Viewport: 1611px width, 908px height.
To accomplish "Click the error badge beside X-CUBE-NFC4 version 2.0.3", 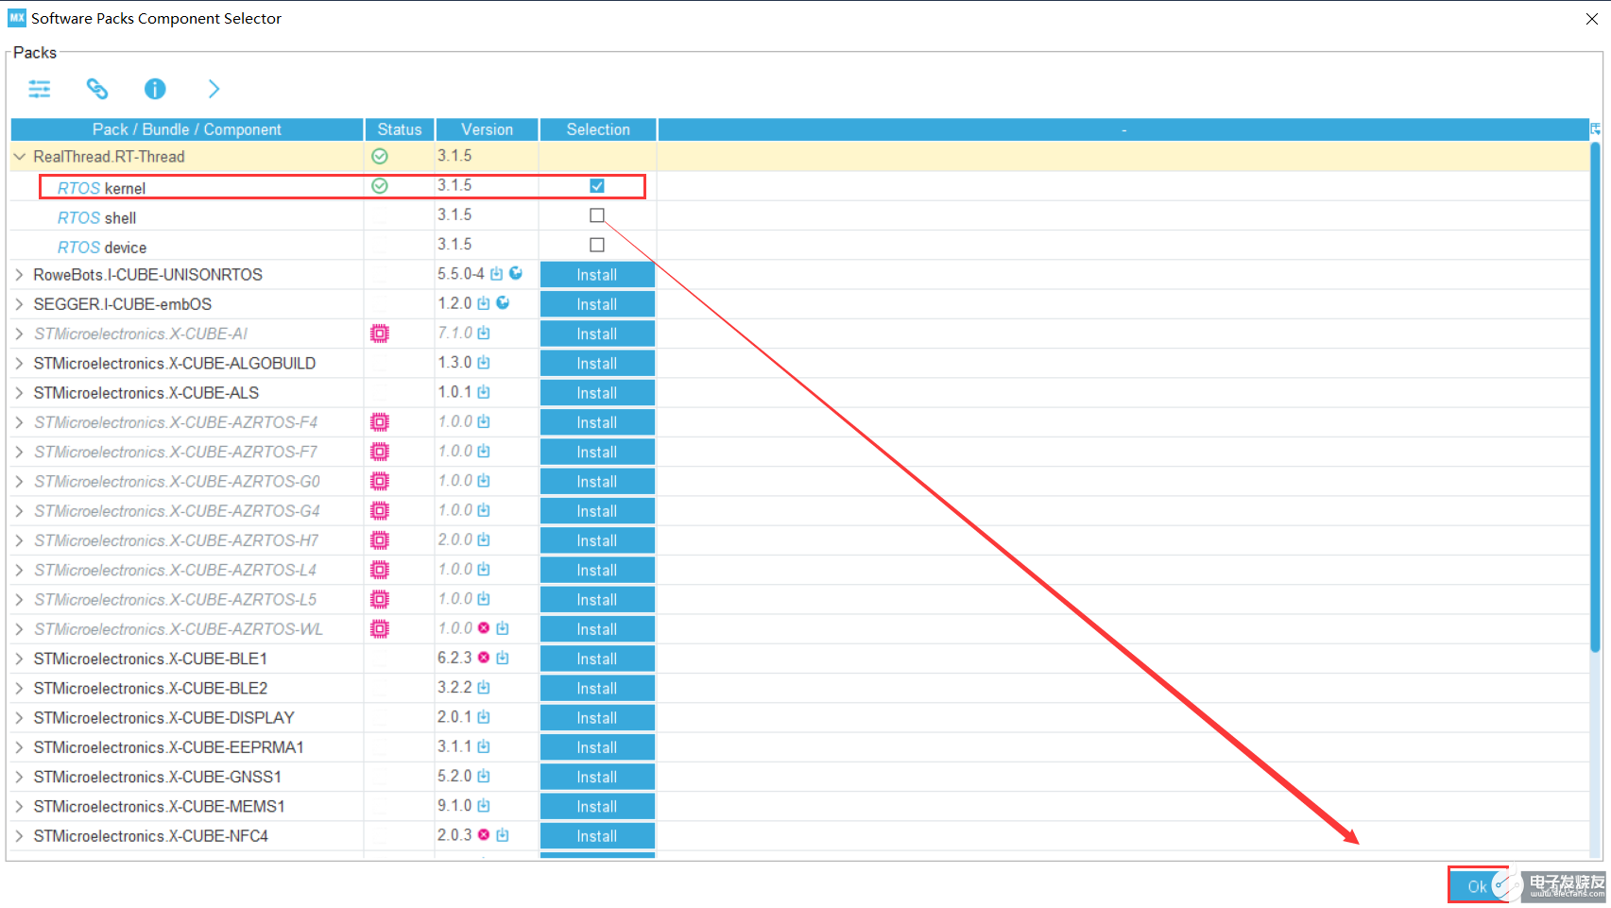I will tap(483, 835).
